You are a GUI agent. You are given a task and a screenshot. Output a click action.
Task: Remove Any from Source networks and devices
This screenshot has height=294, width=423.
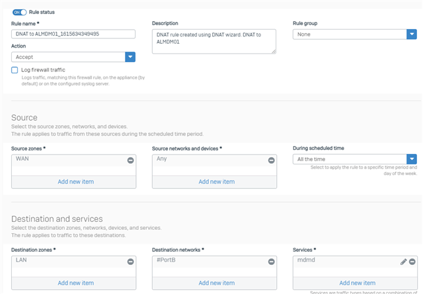click(272, 161)
